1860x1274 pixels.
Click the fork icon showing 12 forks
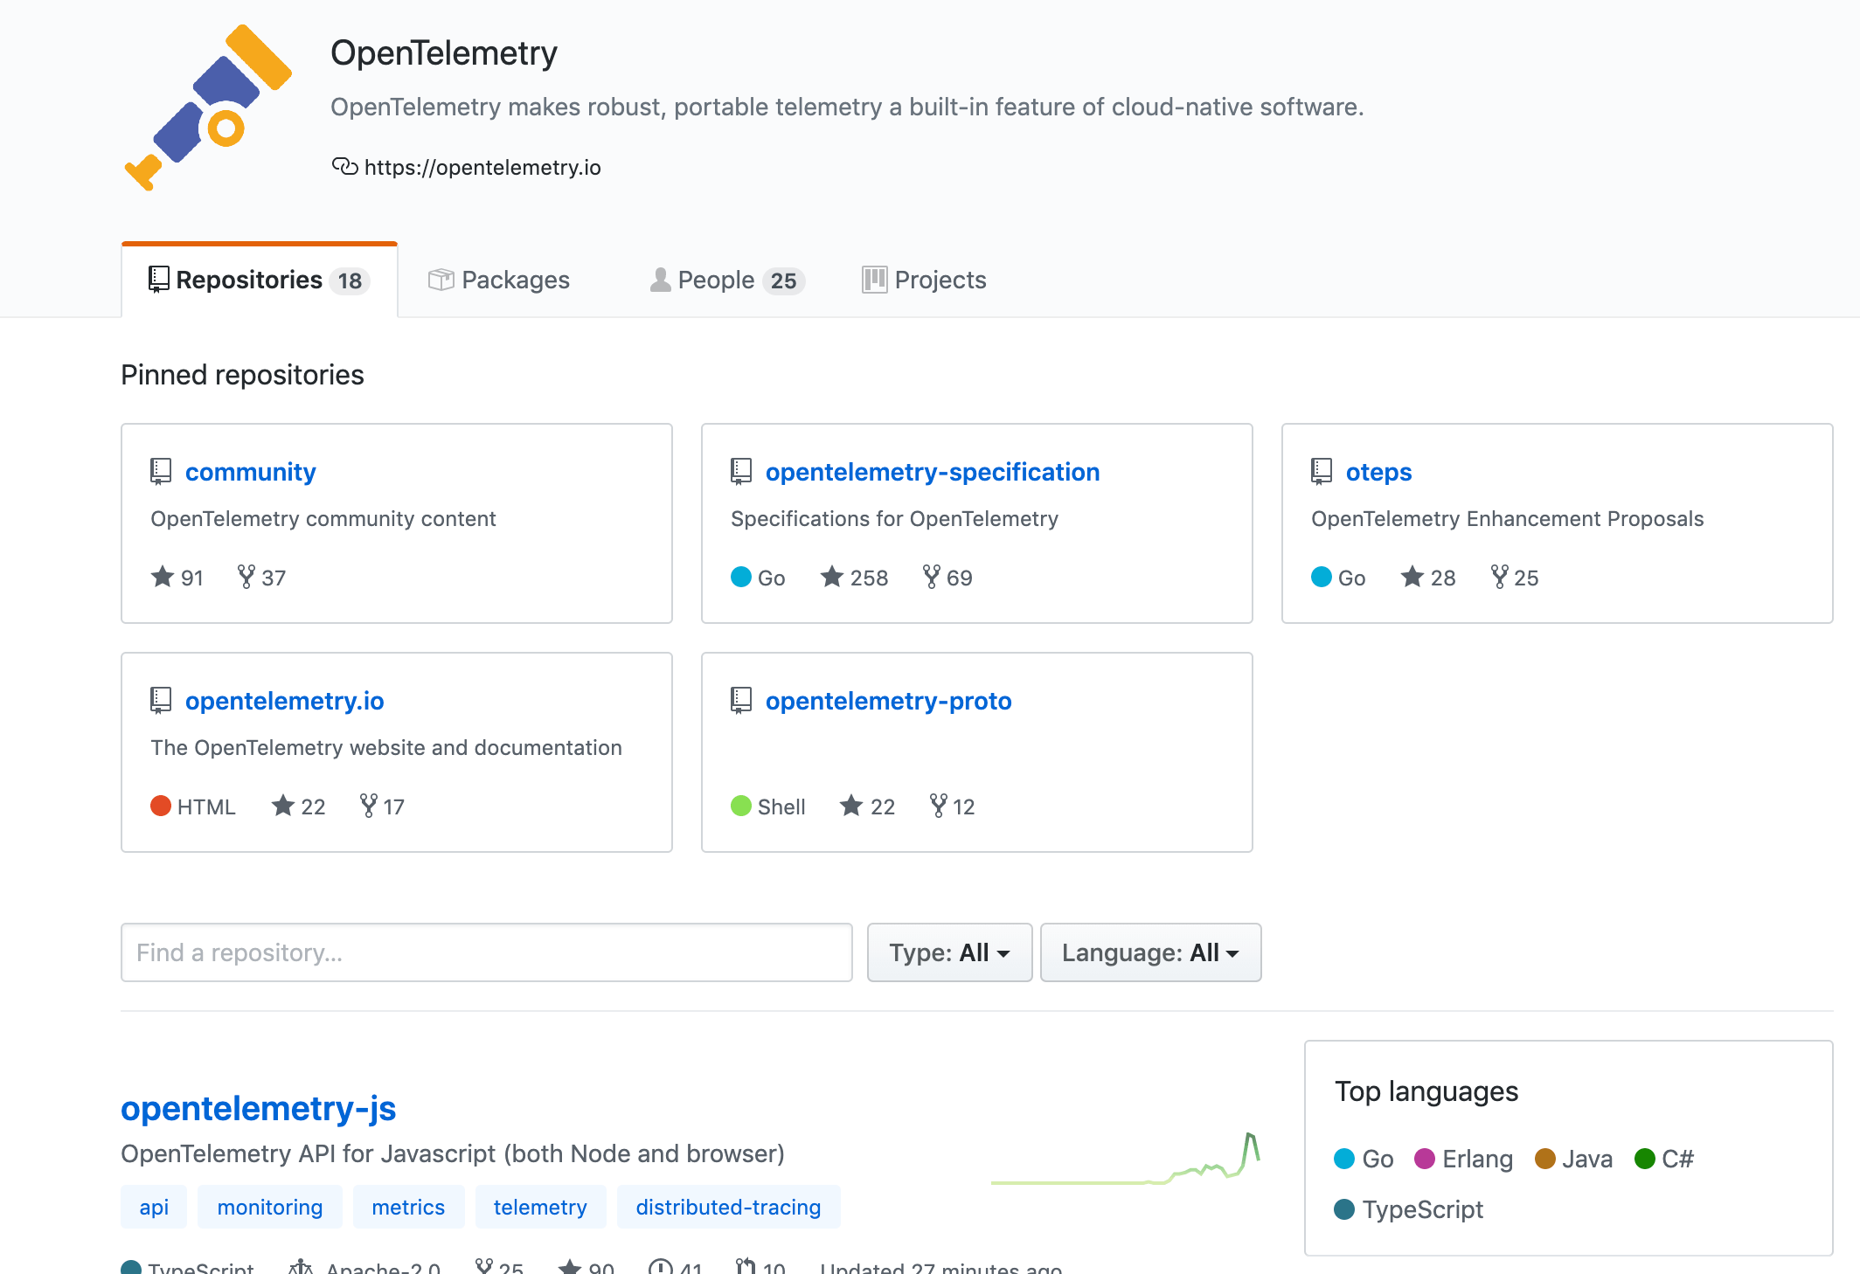tap(939, 806)
